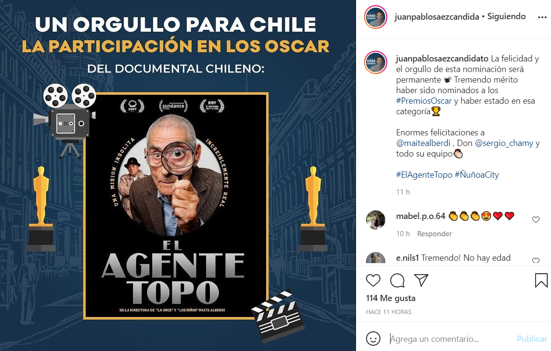551x351 pixels.
Task: Like e.nils1's comment with its heart
Action: (536, 261)
